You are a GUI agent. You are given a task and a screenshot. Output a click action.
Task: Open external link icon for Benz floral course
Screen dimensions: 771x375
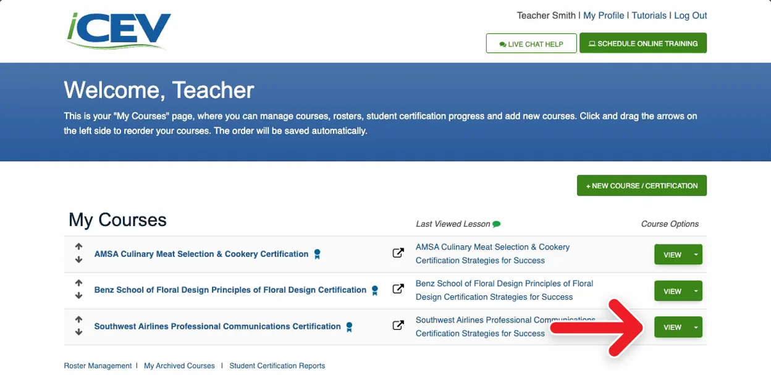point(398,289)
